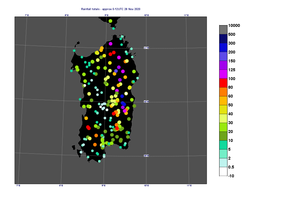The image size is (295, 209).
Task: Select the '150' legend label
Action: [232, 61]
